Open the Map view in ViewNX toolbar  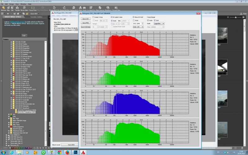click(x=8, y=9)
